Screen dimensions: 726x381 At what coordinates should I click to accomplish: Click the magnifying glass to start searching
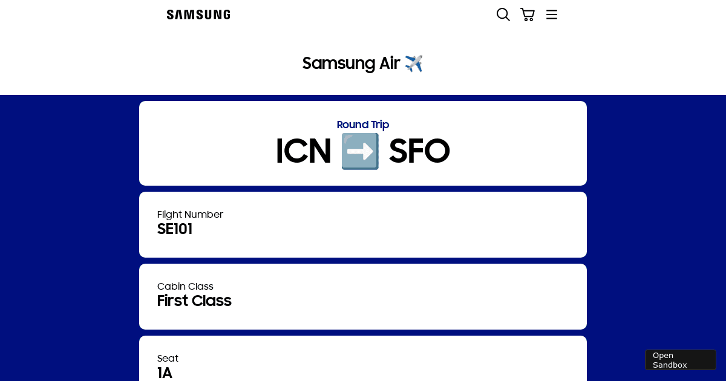(503, 15)
